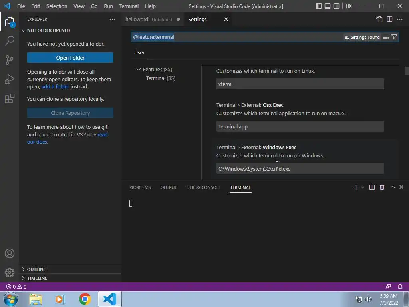
Task: Click the Open Settings (JSON) icon
Action: click(379, 19)
